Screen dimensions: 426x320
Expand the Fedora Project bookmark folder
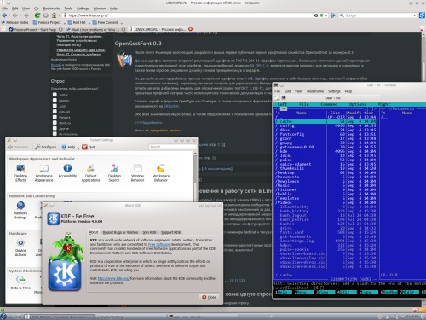tap(47, 22)
